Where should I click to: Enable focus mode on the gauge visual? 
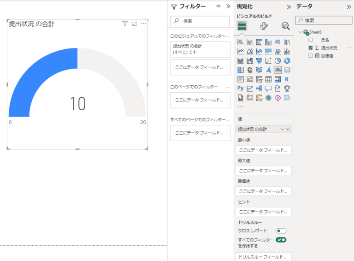[134, 24]
